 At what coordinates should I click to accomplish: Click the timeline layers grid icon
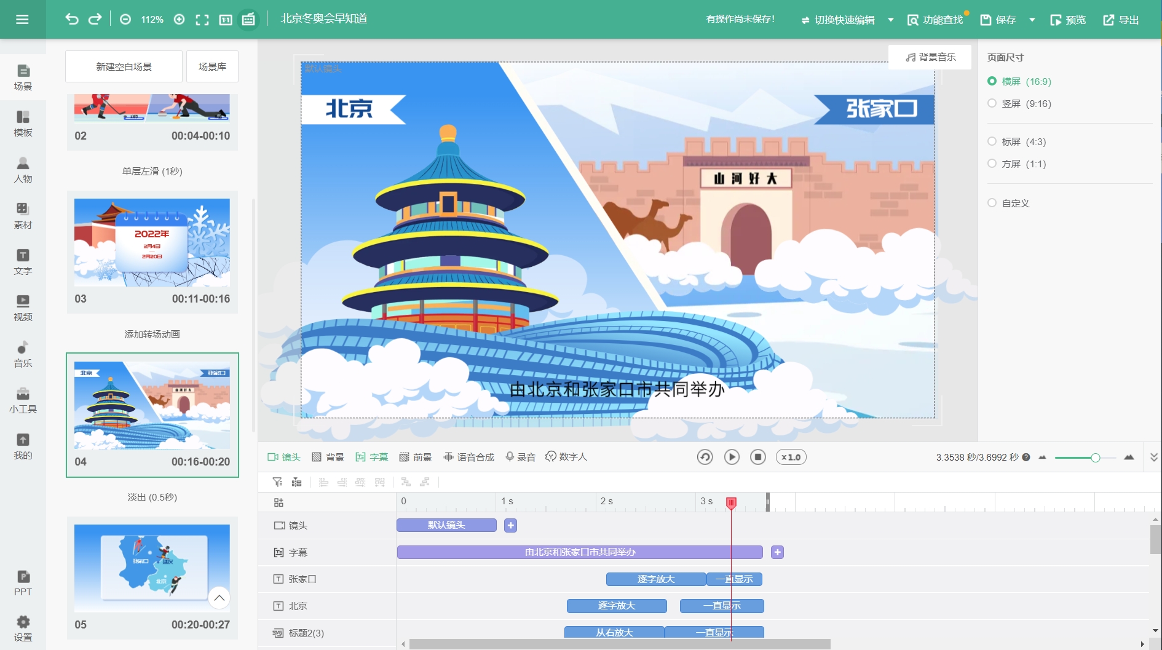(279, 502)
